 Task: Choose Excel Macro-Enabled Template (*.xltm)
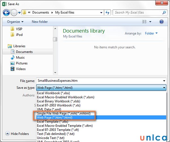tap(101, 126)
